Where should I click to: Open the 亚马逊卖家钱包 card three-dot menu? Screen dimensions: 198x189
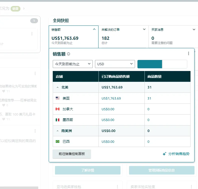pyautogui.click(x=117, y=187)
